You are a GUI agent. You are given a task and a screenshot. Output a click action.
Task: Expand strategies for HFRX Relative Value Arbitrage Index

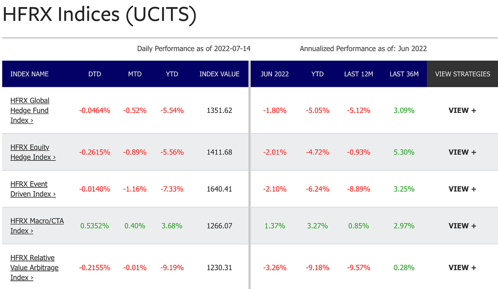(462, 267)
